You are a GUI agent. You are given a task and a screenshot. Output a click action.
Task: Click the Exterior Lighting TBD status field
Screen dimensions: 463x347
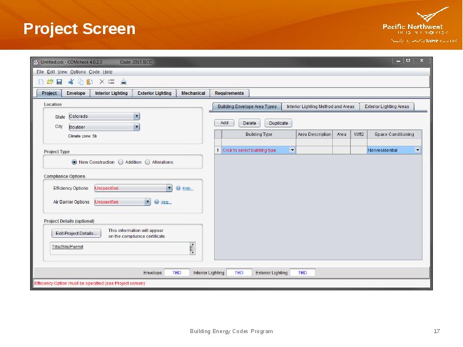coord(303,272)
